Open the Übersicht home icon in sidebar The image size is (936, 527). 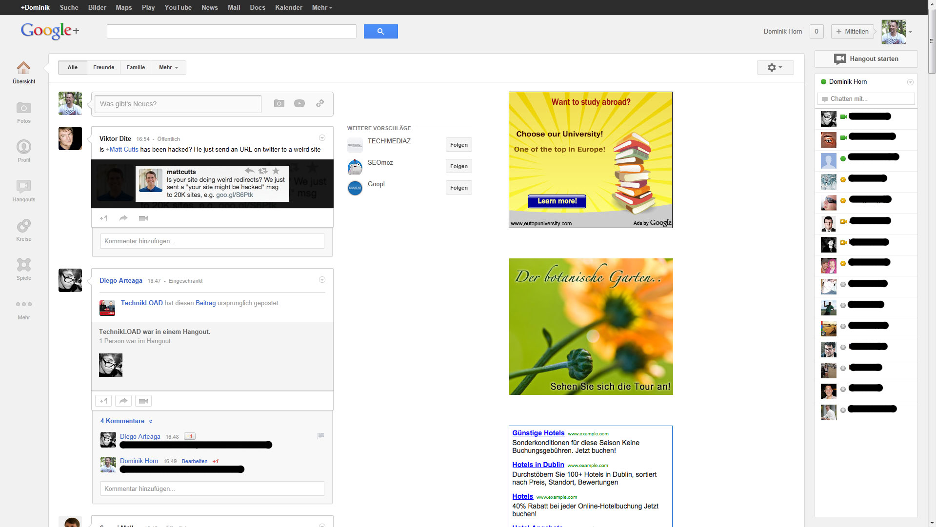(23, 68)
